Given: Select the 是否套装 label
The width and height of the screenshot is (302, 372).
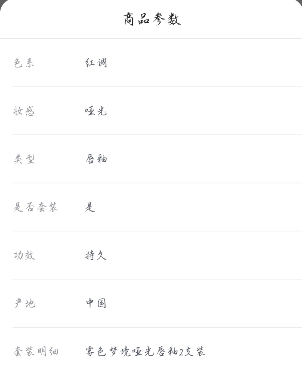Looking at the screenshot, I should pos(36,207).
